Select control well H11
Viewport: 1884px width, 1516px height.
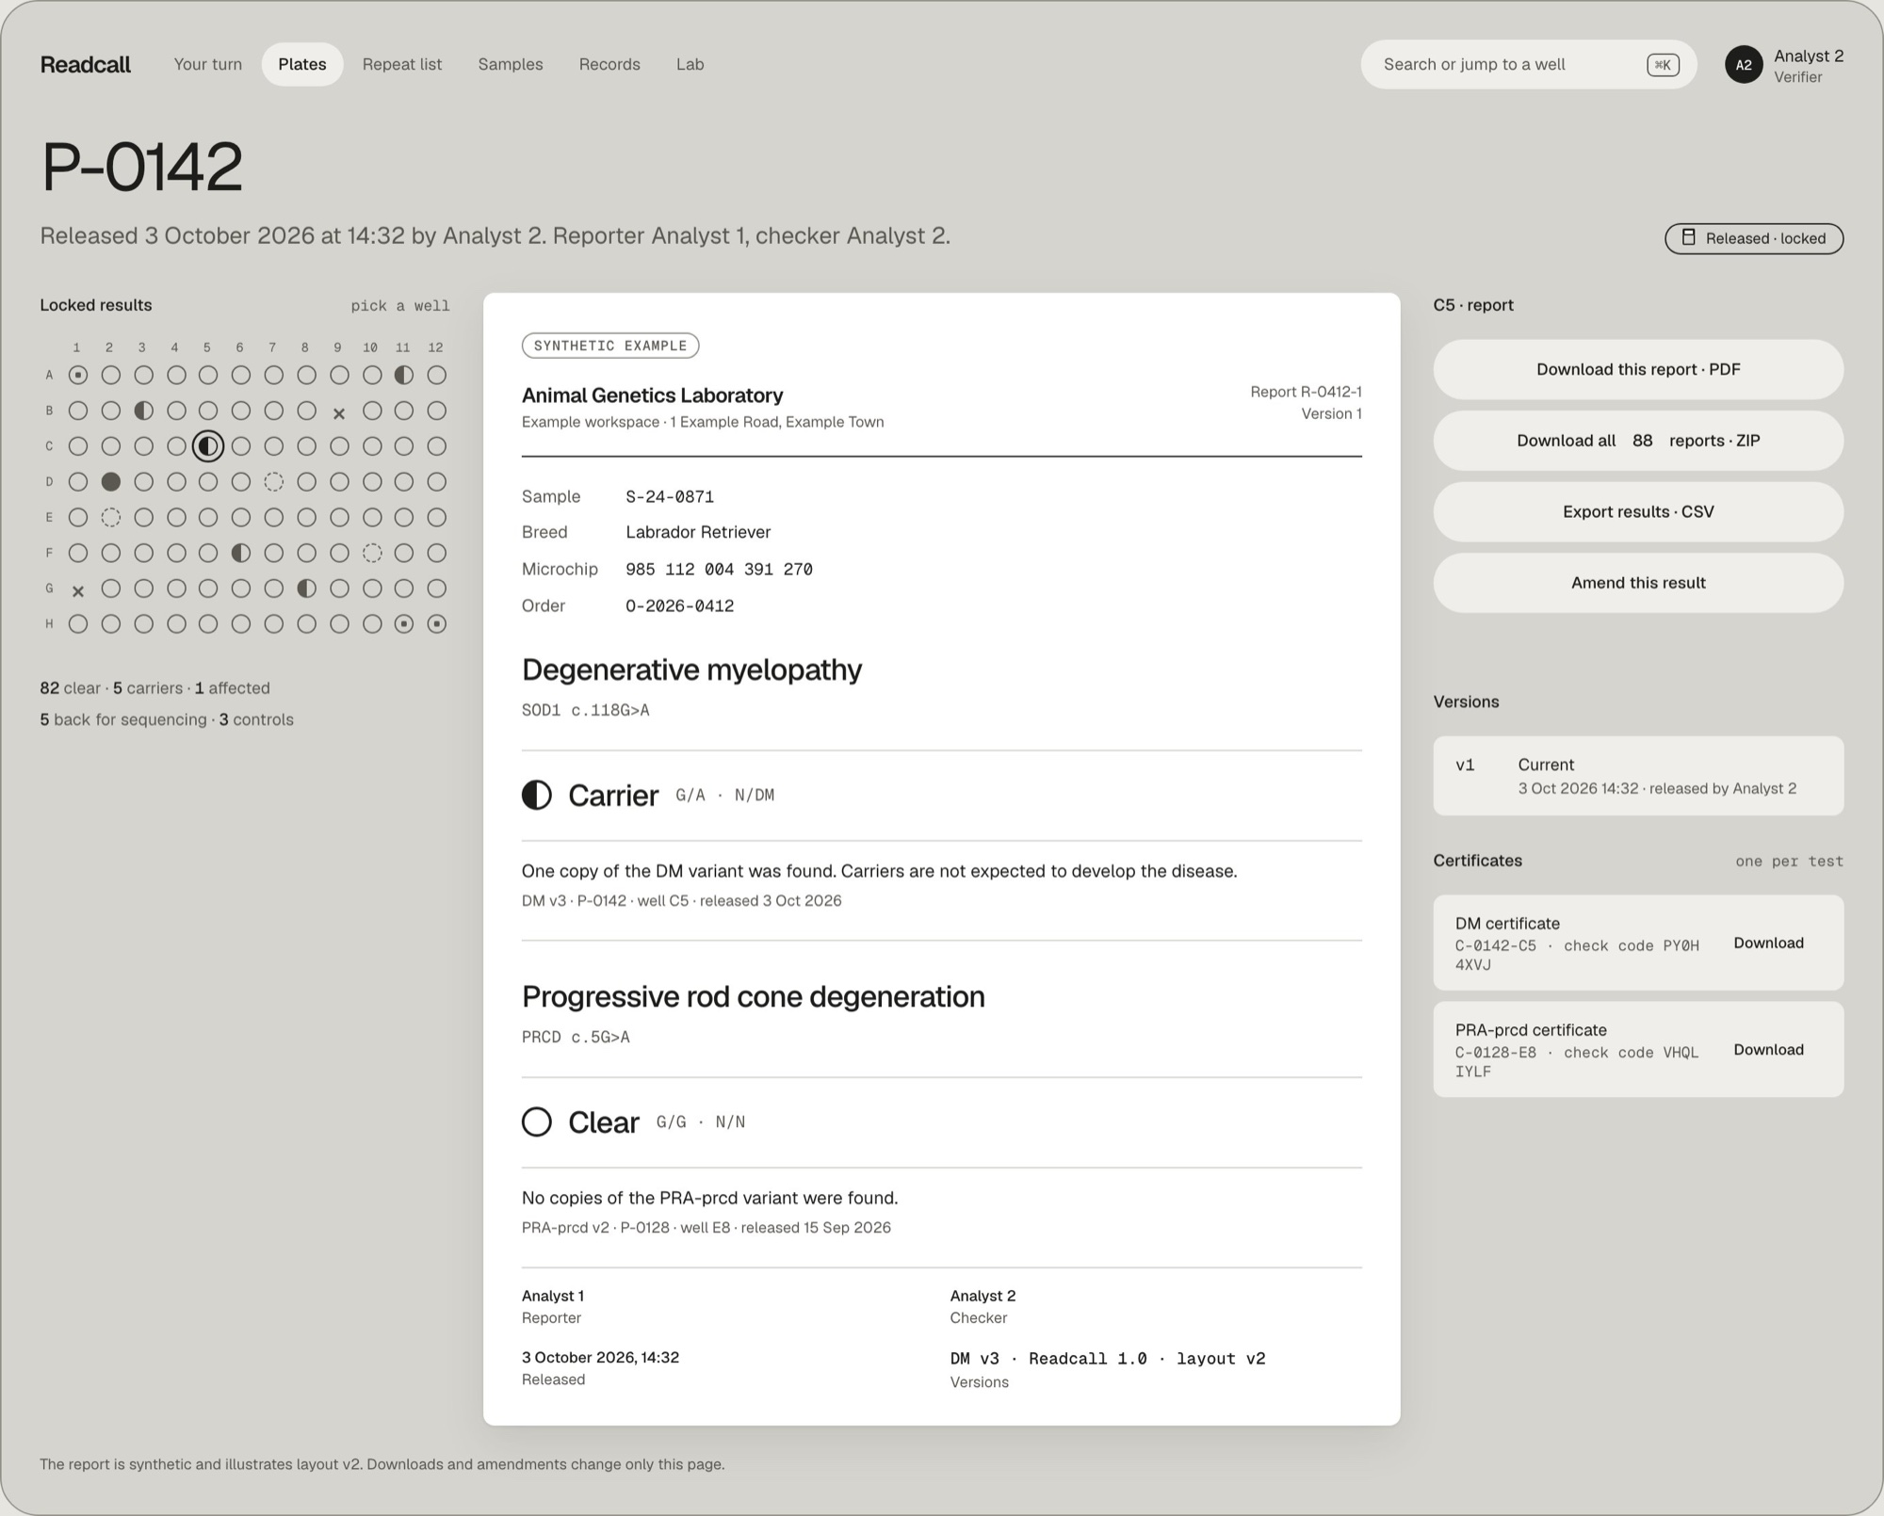tap(403, 624)
